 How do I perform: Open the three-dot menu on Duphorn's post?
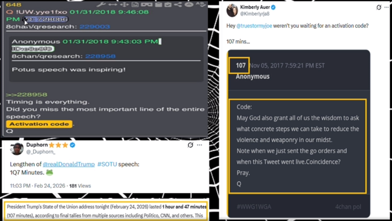199,145
